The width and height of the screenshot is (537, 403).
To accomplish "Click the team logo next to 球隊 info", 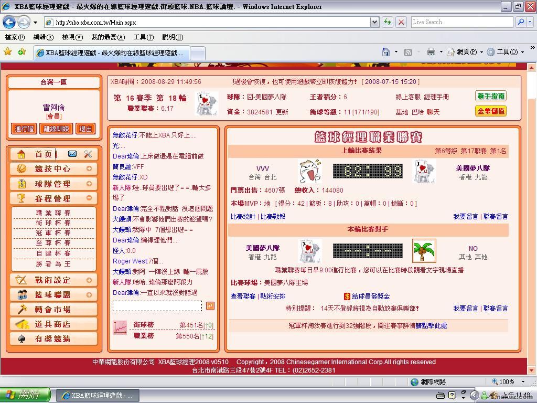I will tap(207, 103).
